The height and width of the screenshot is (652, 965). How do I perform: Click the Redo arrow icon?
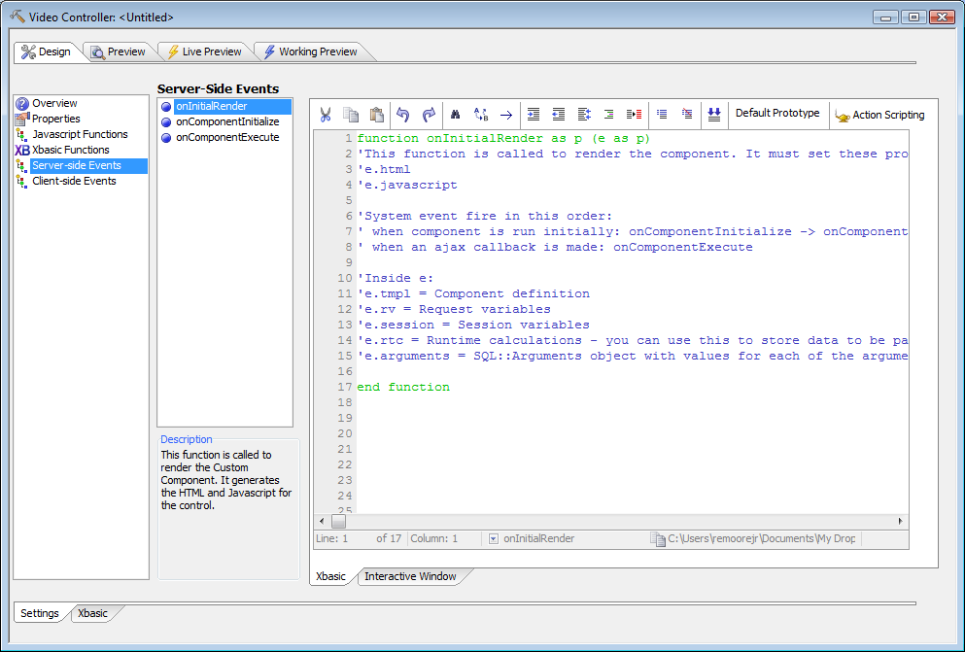tap(429, 115)
